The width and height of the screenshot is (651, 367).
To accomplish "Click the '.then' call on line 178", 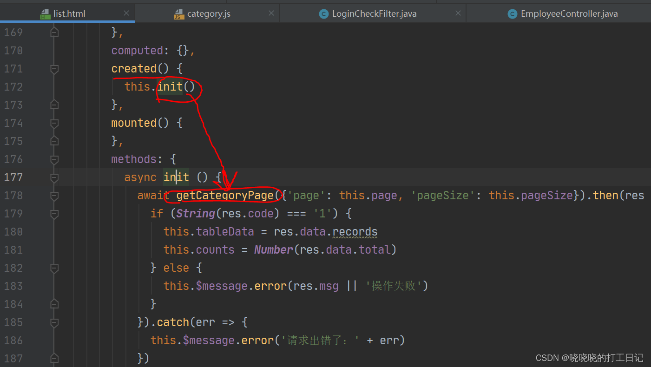I will click(605, 196).
